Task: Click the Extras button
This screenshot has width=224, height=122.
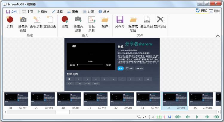Action: click(214, 11)
